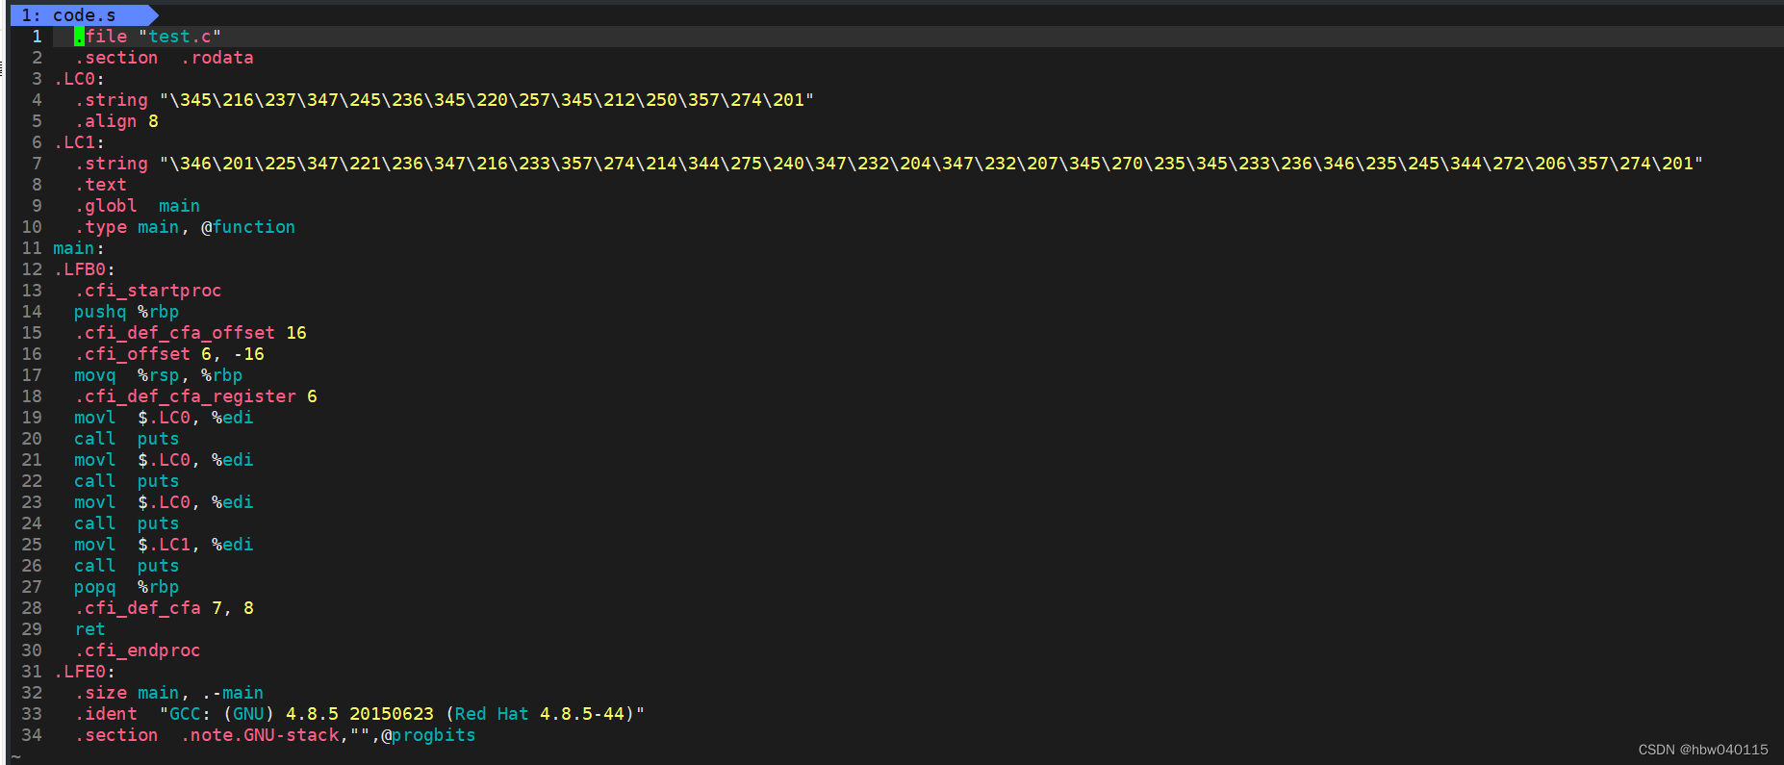1784x765 pixels.
Task: Click the .text directive
Action: (x=101, y=184)
